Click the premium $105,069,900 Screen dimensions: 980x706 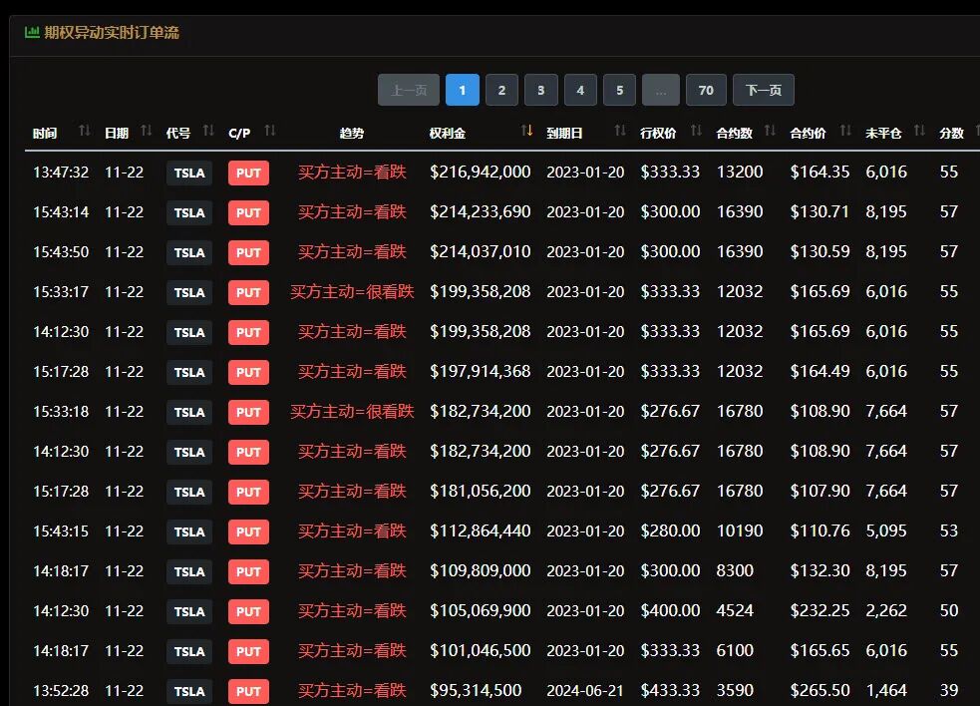[x=480, y=611]
